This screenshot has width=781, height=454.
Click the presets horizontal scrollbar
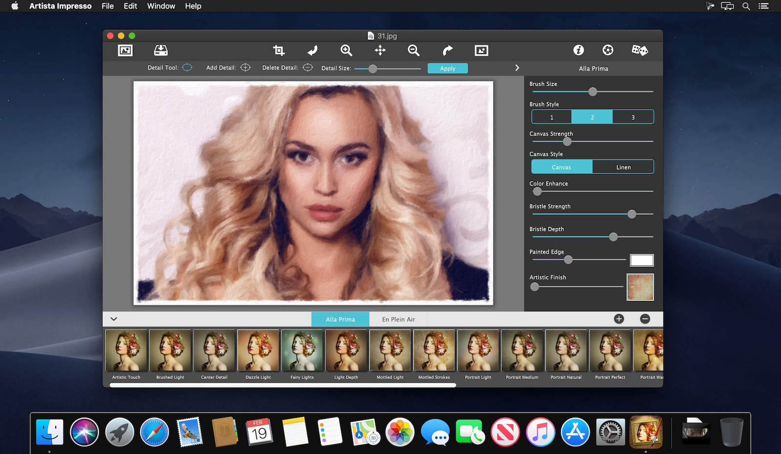click(283, 385)
